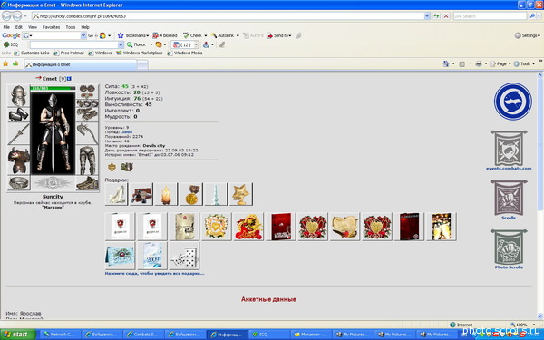The width and height of the screenshot is (544, 340).
Task: Click the link to see all gifts
Action: tap(154, 274)
